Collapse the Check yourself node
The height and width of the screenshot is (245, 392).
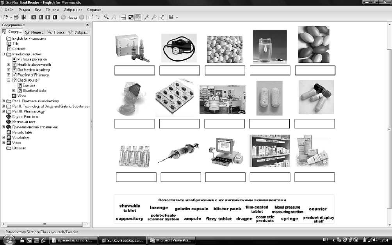(x=9, y=80)
